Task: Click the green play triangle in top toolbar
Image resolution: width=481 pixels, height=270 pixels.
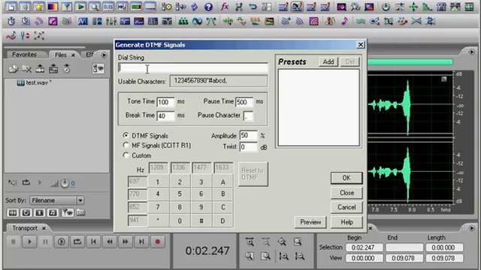Action: pyautogui.click(x=80, y=7)
